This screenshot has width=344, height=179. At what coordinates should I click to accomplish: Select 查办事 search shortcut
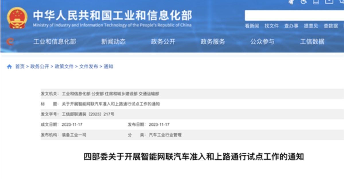291,26
